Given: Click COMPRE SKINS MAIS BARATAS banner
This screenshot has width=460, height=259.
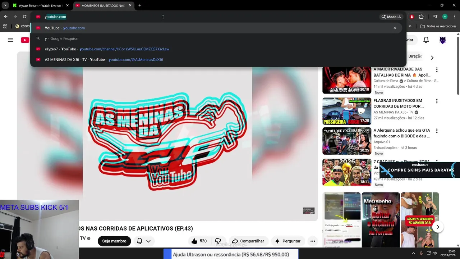Looking at the screenshot, I should click(x=420, y=170).
